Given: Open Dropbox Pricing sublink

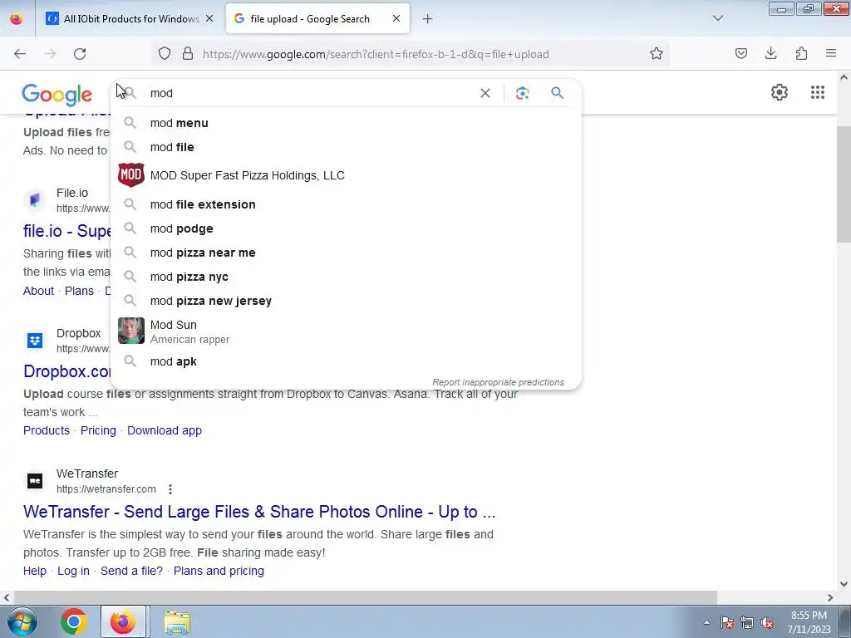Looking at the screenshot, I should coord(98,430).
